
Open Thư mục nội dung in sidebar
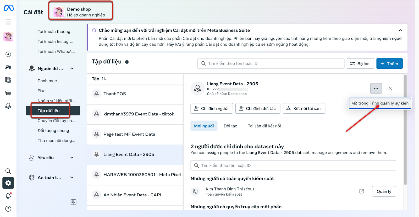pyautogui.click(x=56, y=140)
